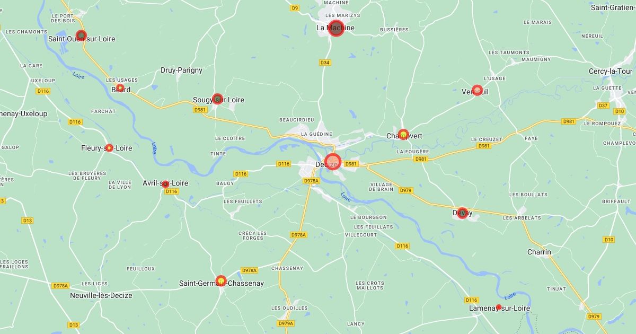Click the Saint-Gratien label at top right
636x334 pixels.
(613, 7)
